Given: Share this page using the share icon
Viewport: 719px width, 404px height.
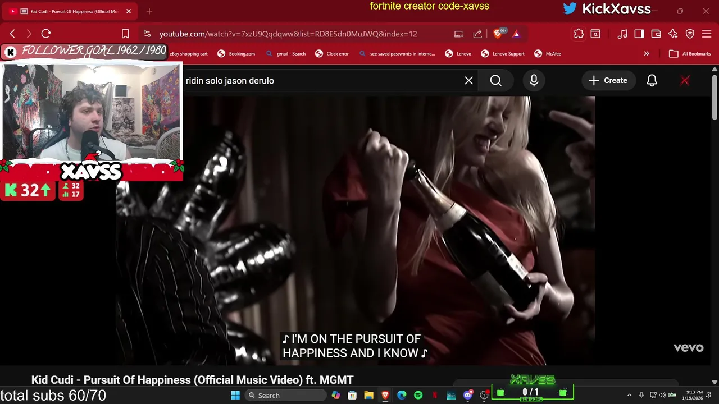Looking at the screenshot, I should coord(477,34).
